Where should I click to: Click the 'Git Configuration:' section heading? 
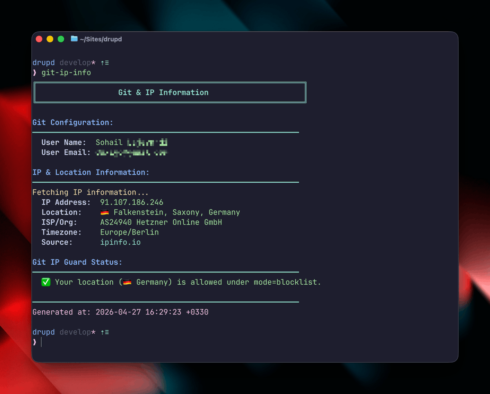[73, 122]
